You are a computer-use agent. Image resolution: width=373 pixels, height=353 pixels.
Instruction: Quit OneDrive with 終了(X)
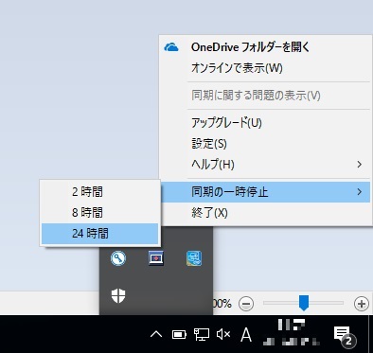click(265, 213)
